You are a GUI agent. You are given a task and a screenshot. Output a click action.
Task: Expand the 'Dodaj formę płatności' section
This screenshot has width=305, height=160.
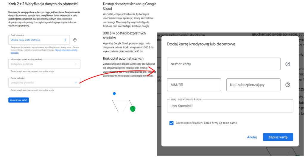pyautogui.click(x=42, y=83)
